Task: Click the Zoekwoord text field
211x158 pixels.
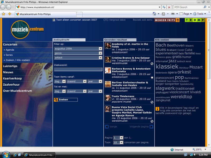Action: (x=78, y=69)
